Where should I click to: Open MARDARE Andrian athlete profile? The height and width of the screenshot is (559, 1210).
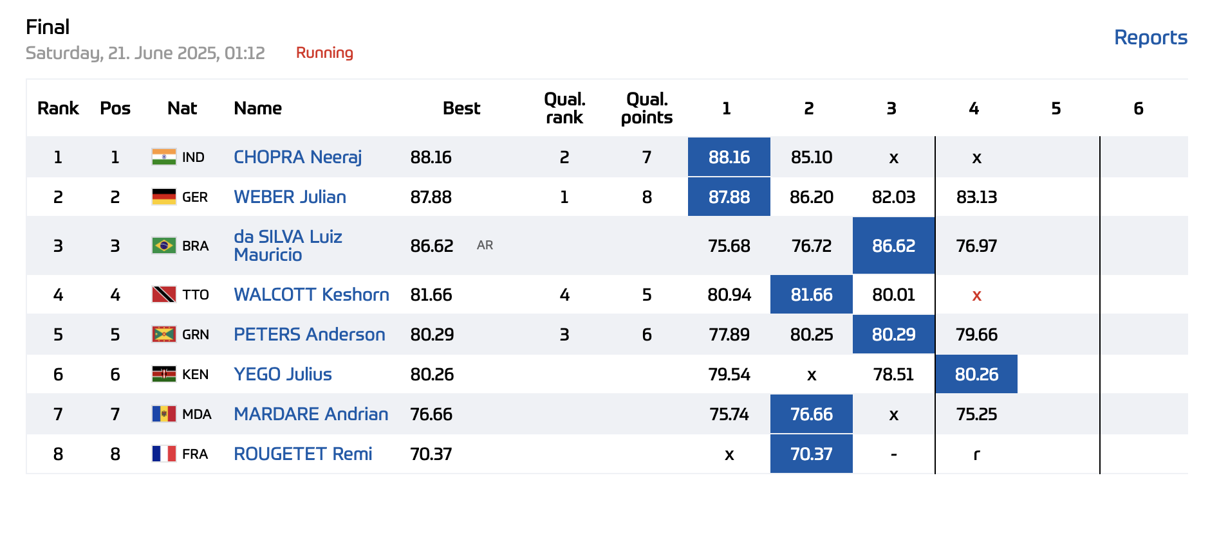click(x=311, y=414)
